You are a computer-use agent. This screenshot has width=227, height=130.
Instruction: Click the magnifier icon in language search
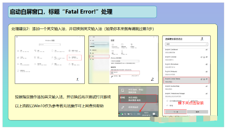coord(206,44)
